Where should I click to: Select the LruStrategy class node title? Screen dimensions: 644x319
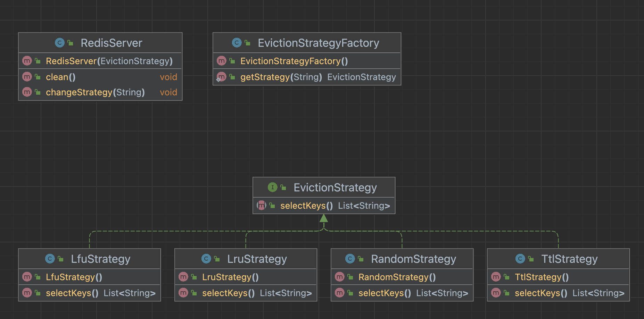257,259
